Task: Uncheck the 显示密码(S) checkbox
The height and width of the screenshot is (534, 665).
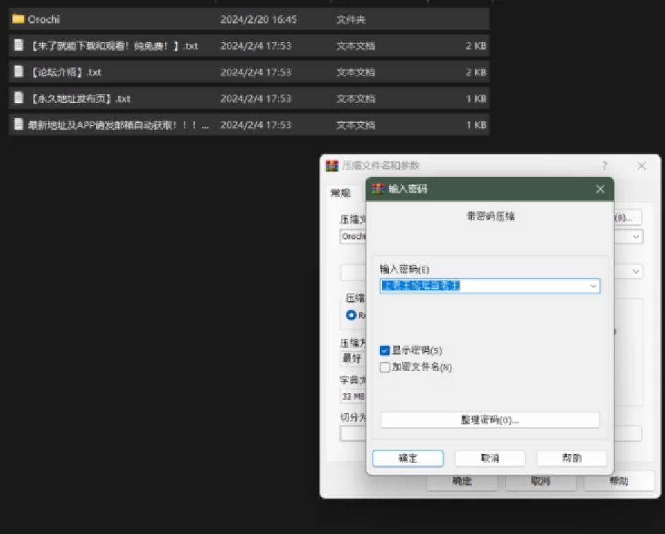Action: [384, 350]
